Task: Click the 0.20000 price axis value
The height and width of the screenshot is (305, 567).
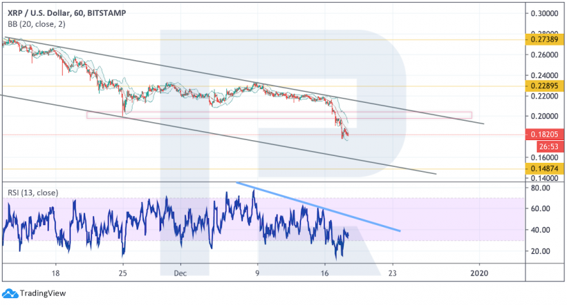Action: tap(544, 116)
